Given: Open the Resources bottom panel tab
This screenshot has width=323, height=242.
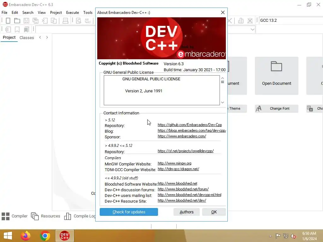Looking at the screenshot, I should [45, 216].
